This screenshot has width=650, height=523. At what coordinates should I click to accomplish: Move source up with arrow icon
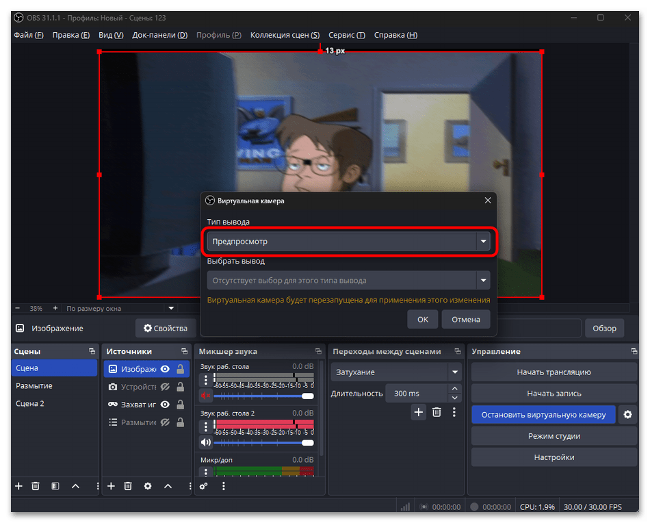coord(168,485)
